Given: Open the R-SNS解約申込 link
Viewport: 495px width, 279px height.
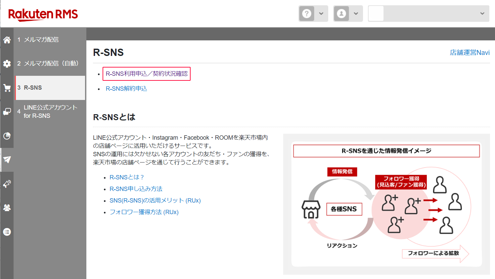Looking at the screenshot, I should click(x=126, y=89).
